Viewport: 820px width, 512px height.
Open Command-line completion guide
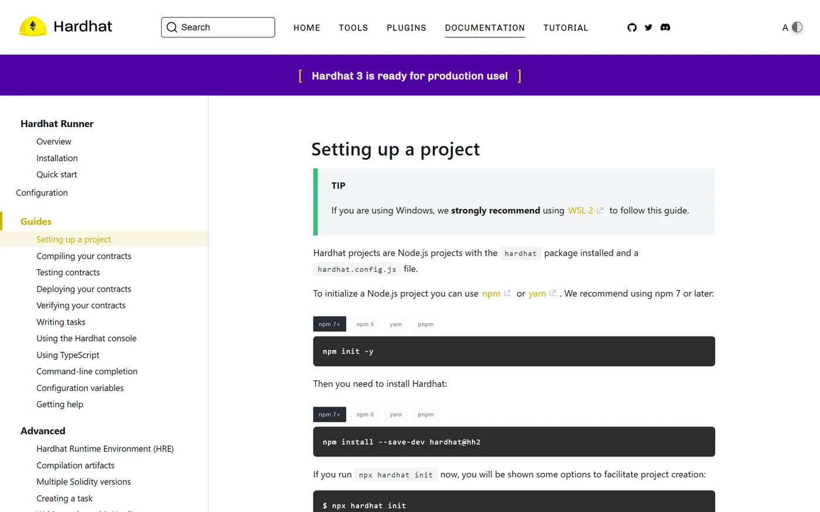[x=87, y=372]
